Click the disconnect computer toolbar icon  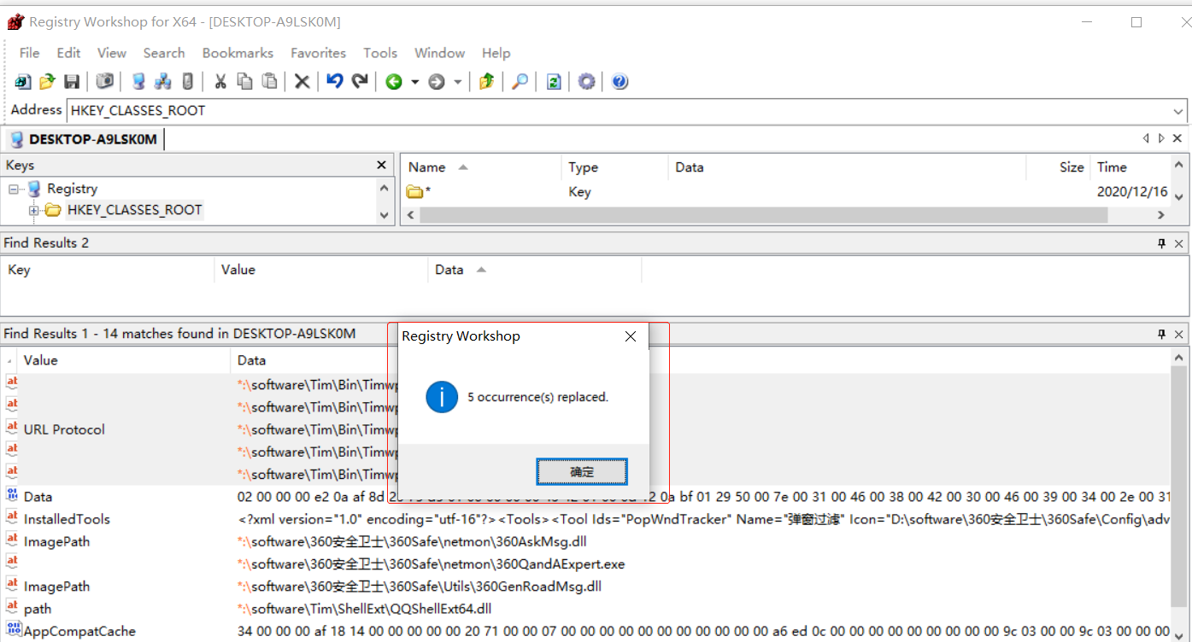(x=188, y=82)
